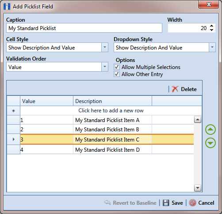The height and width of the screenshot is (214, 222).
Task: Click the Dropdown Style combo box text
Action: pyautogui.click(x=149, y=48)
